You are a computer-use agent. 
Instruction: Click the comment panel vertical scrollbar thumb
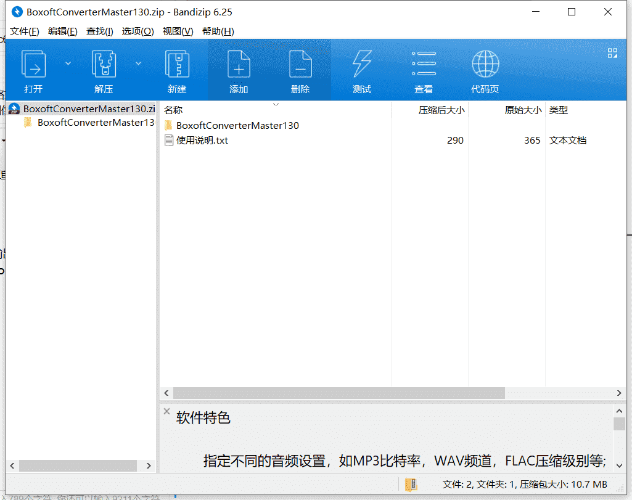coord(619,424)
